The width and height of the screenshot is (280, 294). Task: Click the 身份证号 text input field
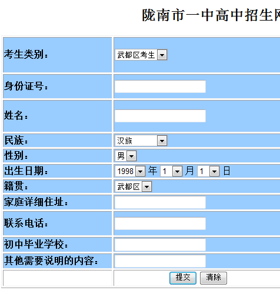tap(160, 86)
